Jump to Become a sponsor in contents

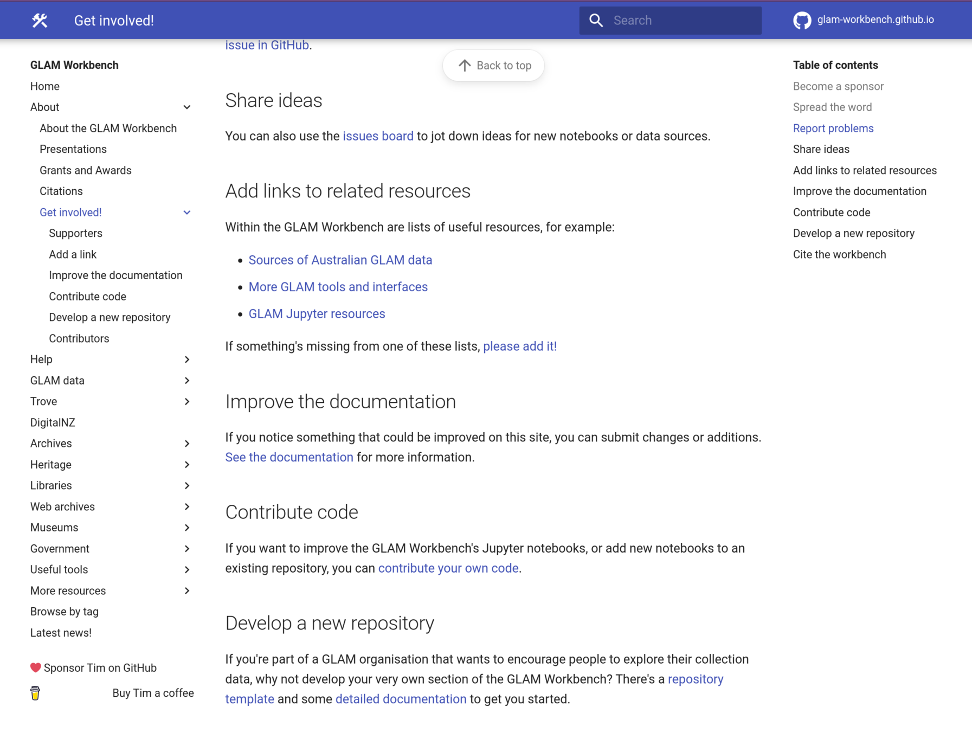(838, 86)
